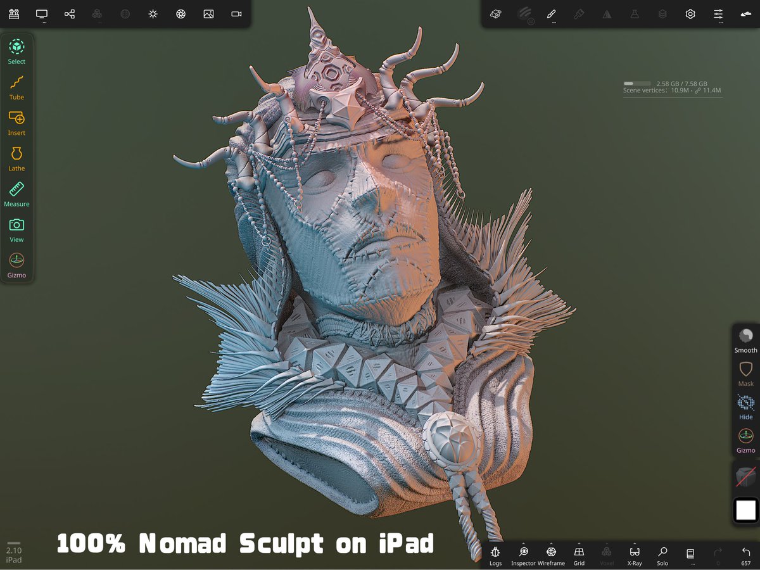Viewport: 760px width, 570px height.
Task: Toggle the Hide shortcut on right panel
Action: tap(745, 407)
